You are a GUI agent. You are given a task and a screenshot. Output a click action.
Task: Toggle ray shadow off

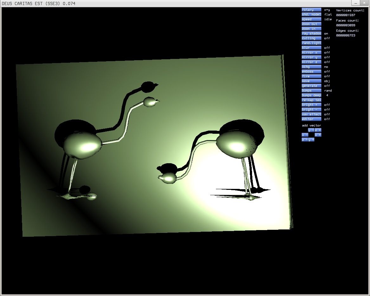pyautogui.click(x=311, y=33)
